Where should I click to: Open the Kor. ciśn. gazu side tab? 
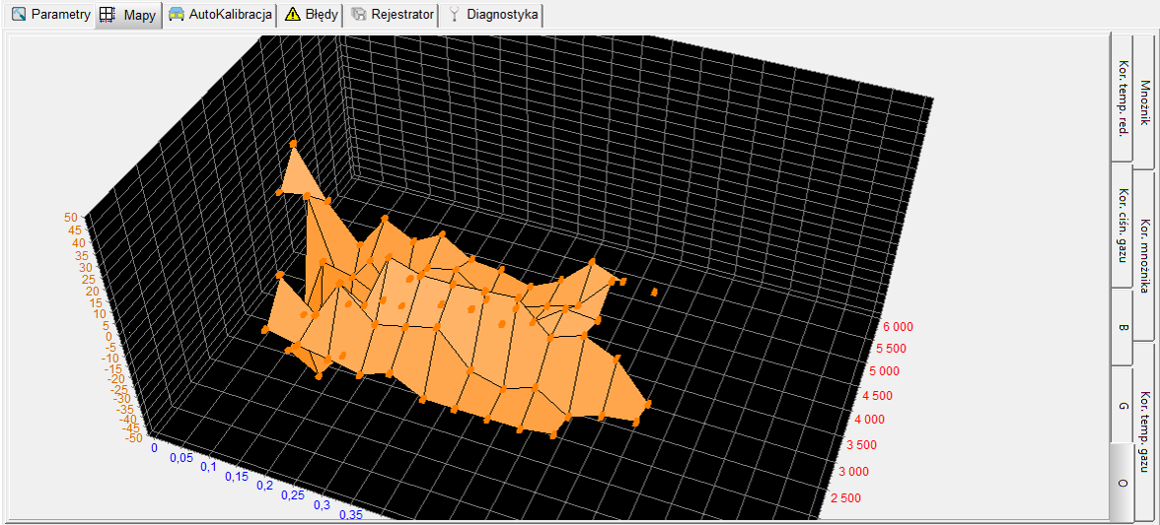[1123, 226]
